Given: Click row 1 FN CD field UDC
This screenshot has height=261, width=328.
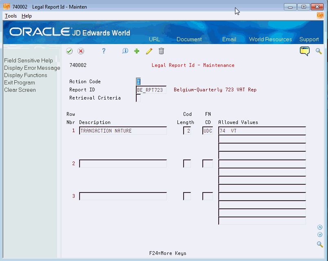Looking at the screenshot, I should coord(208,131).
